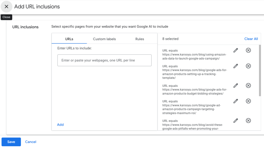Edit the campaign-targeting-strategies URL entry
Viewport: 264px width, 148px height.
tap(236, 101)
